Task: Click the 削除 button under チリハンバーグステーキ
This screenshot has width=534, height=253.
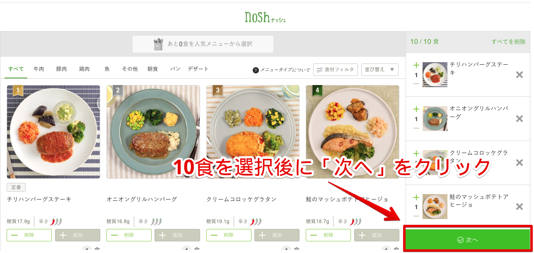Action: [x=29, y=235]
